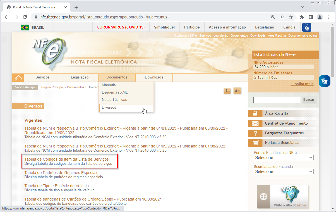This screenshot has width=336, height=212.
Task: Select Diversos from the submenu
Action: pos(126,108)
